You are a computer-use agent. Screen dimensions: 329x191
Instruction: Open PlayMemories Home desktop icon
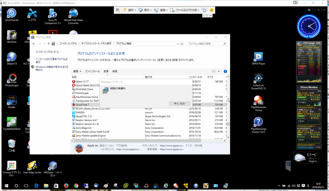[258, 104]
